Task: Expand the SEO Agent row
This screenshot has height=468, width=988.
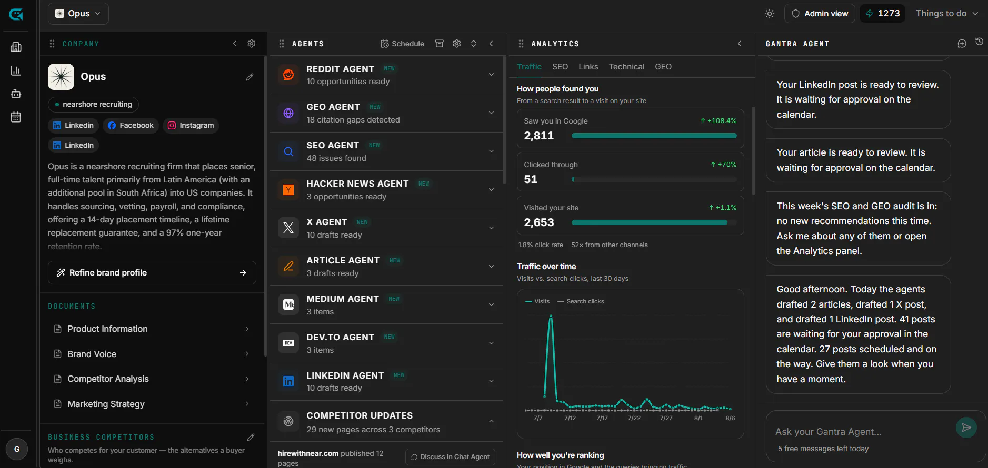Action: click(491, 151)
